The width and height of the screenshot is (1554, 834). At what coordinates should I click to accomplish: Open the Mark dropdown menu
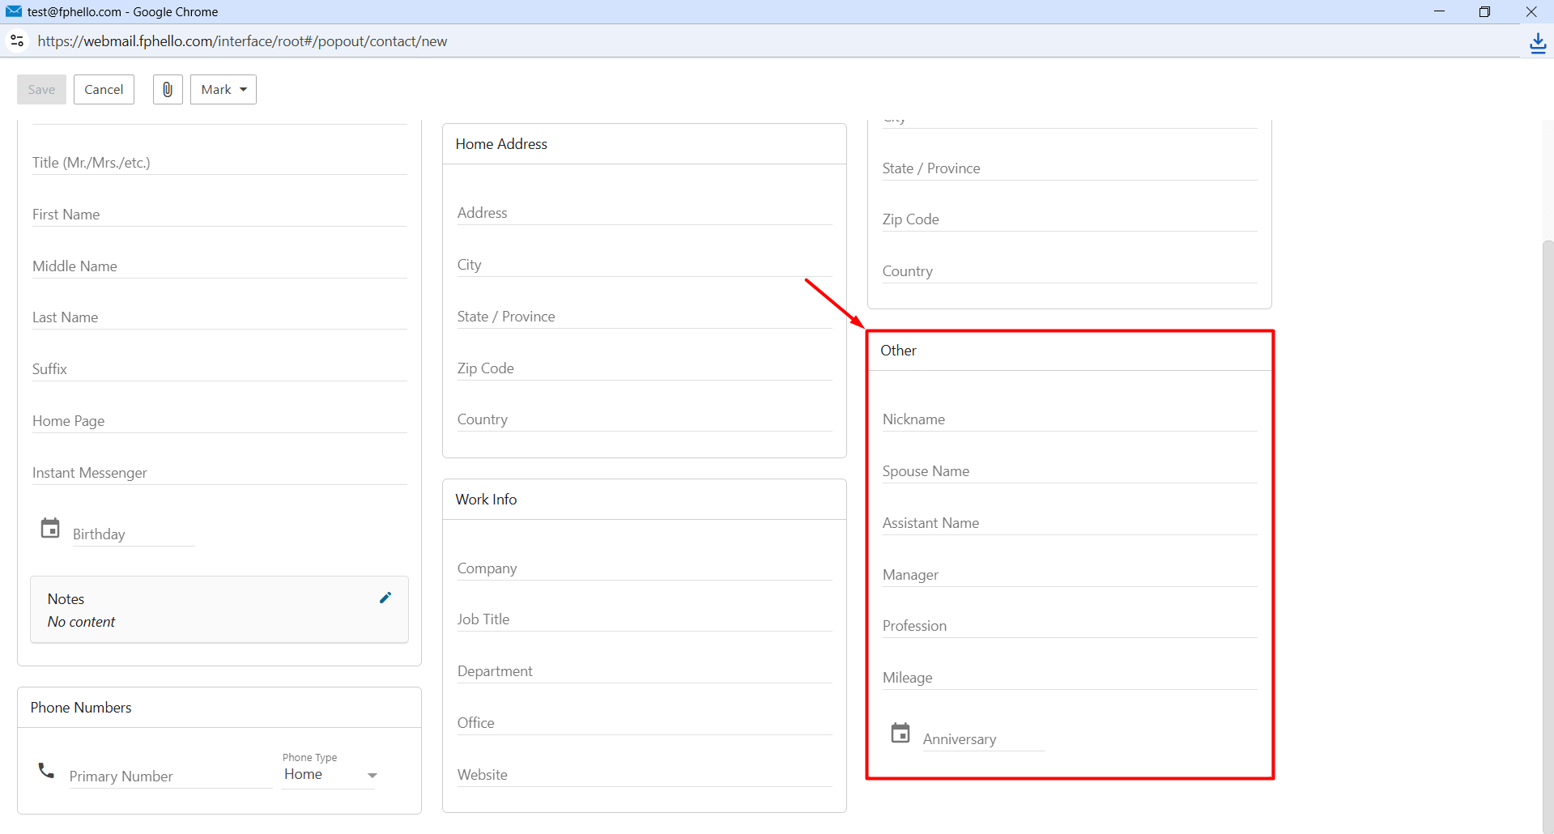(x=224, y=89)
